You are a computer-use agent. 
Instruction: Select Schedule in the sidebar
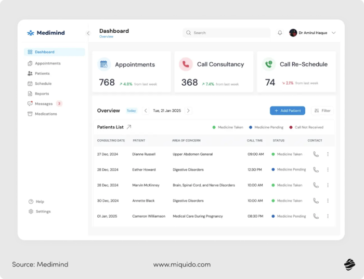click(x=43, y=84)
